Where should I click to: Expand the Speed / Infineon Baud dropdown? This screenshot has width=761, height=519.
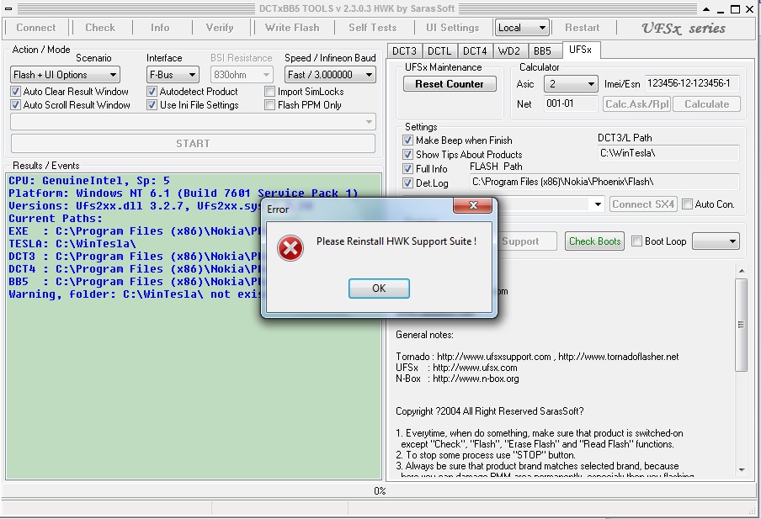[330, 75]
